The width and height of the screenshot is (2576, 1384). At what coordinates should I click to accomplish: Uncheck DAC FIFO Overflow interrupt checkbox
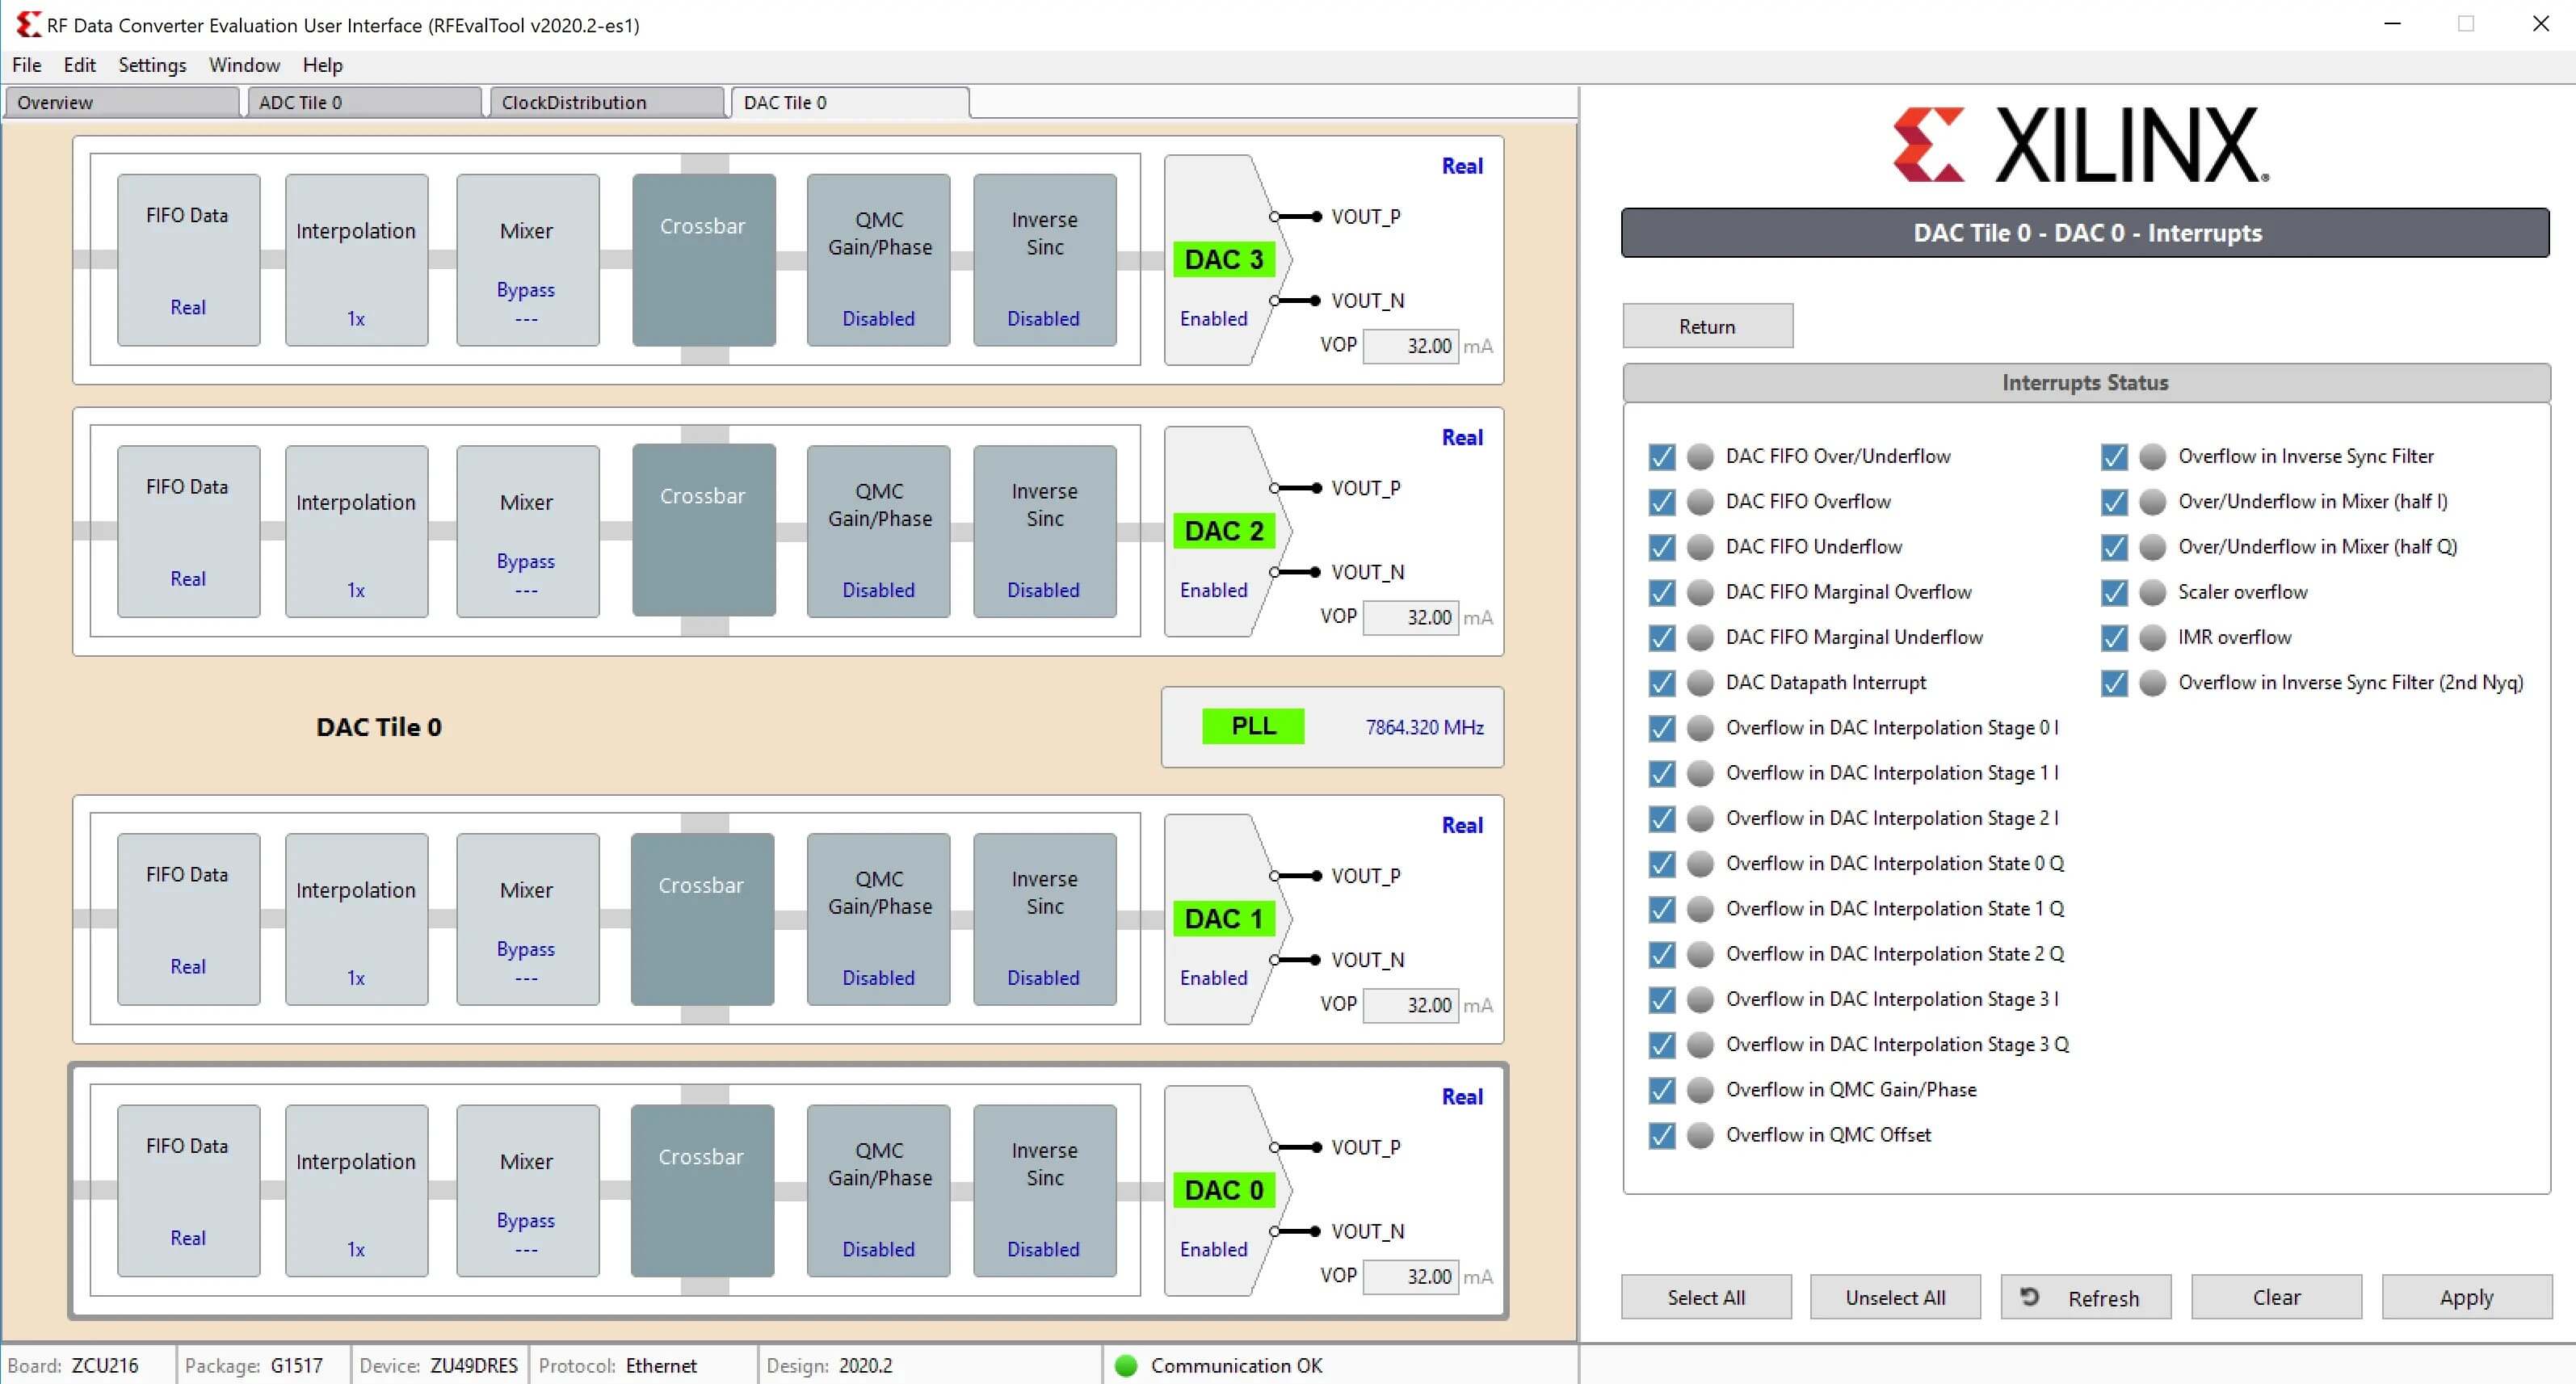[x=1661, y=502]
